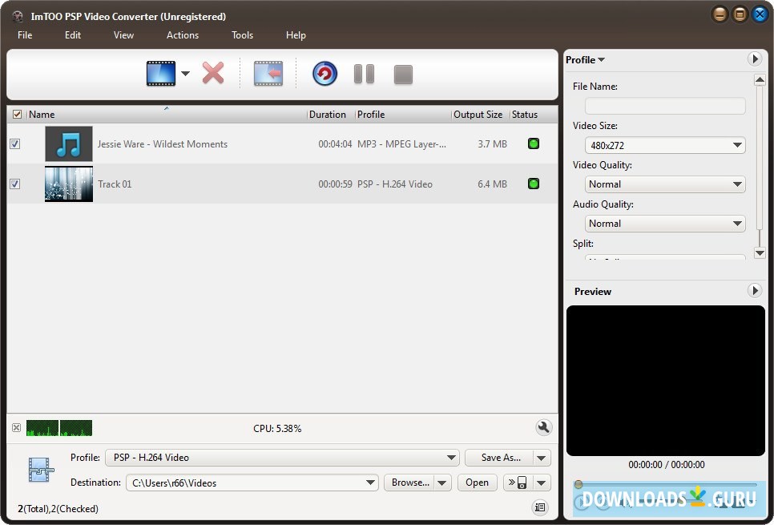Image resolution: width=774 pixels, height=525 pixels.
Task: Select the row 'Jessie Ware - Wildest Moments'
Action: coord(282,143)
